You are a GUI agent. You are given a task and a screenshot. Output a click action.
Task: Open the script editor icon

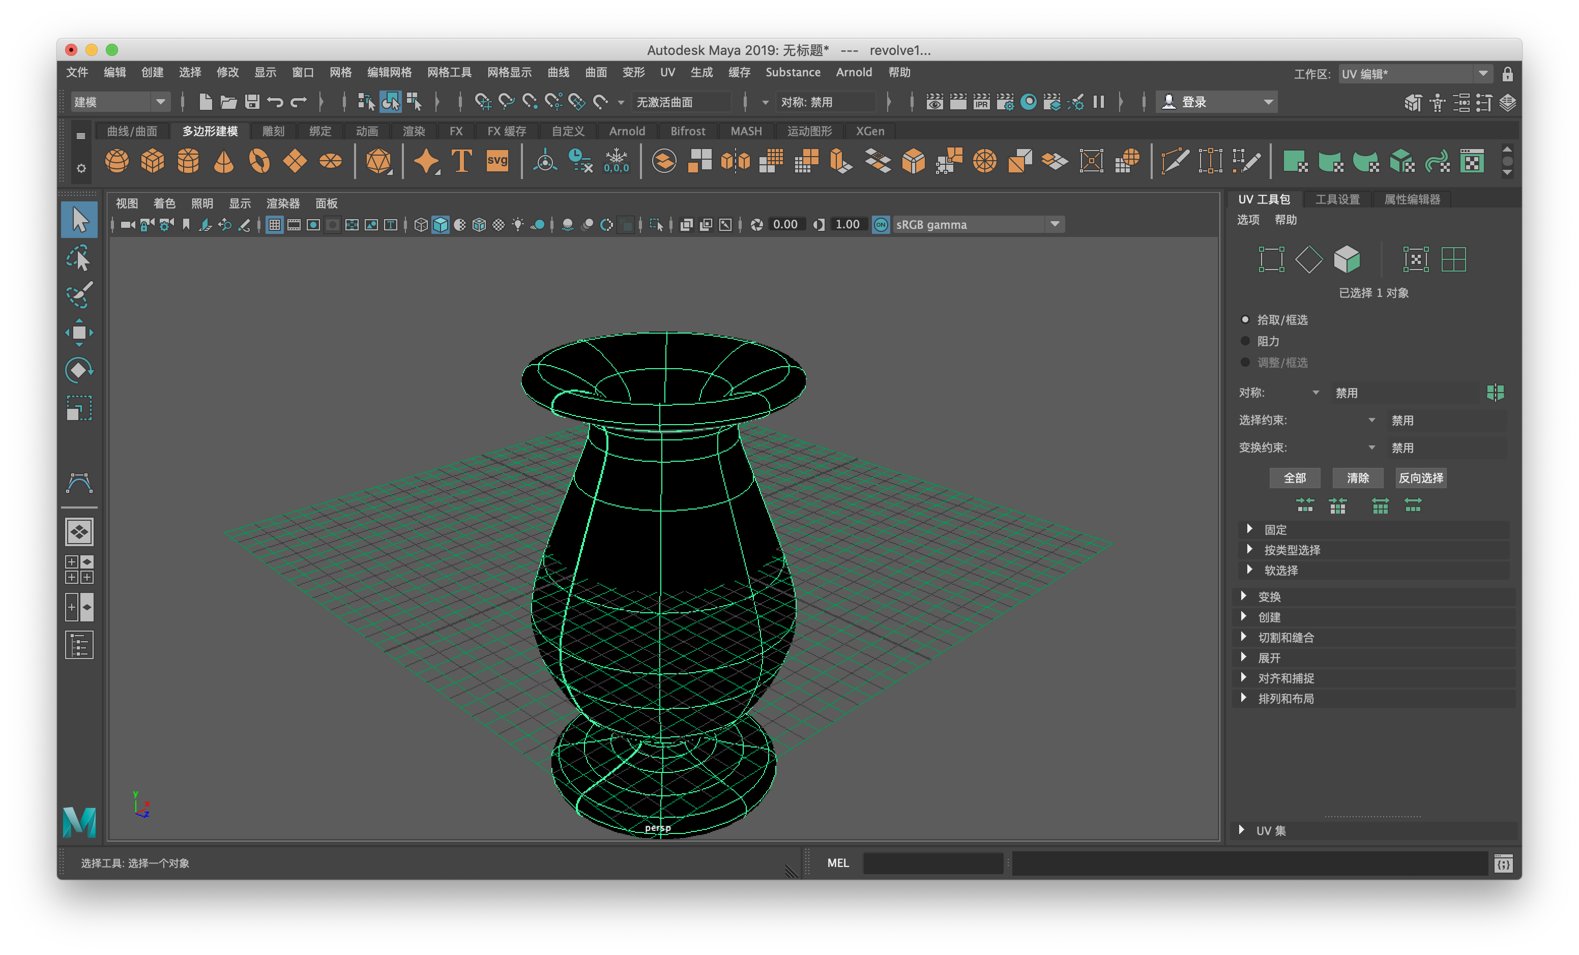tap(1503, 863)
